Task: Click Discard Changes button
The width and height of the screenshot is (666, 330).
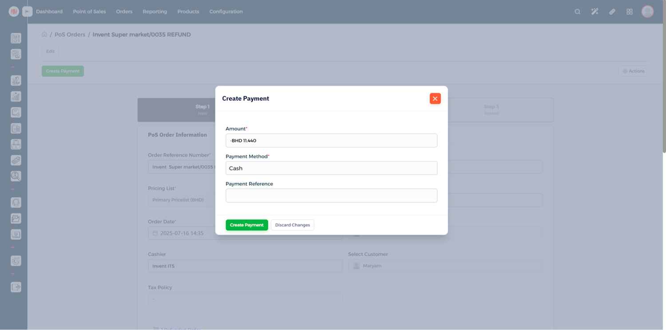Action: click(292, 225)
